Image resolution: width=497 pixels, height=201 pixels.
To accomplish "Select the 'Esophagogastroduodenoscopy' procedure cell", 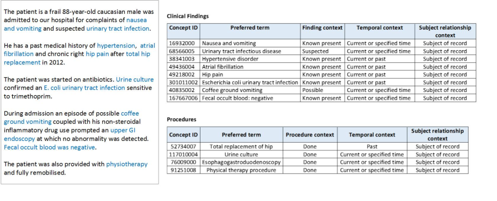I will pos(241,162).
